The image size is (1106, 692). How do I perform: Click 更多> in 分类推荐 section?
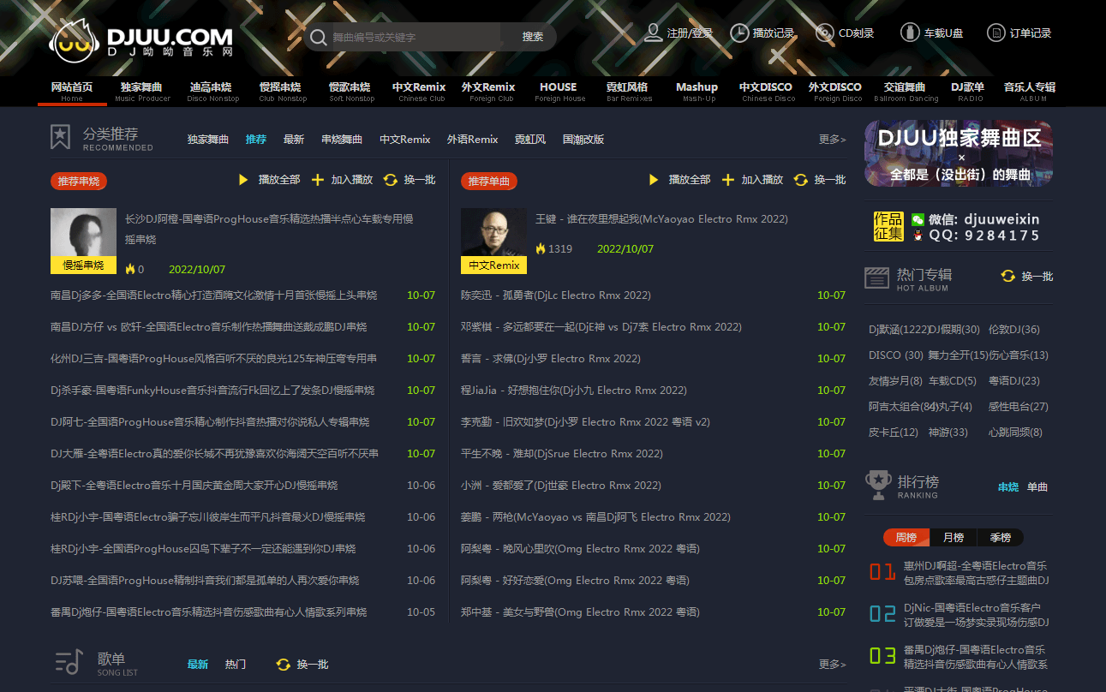tap(833, 140)
